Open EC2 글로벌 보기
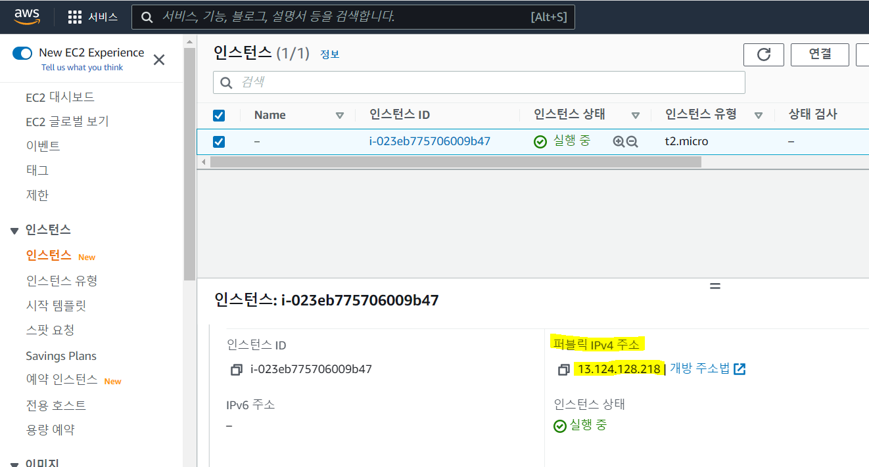 tap(67, 122)
